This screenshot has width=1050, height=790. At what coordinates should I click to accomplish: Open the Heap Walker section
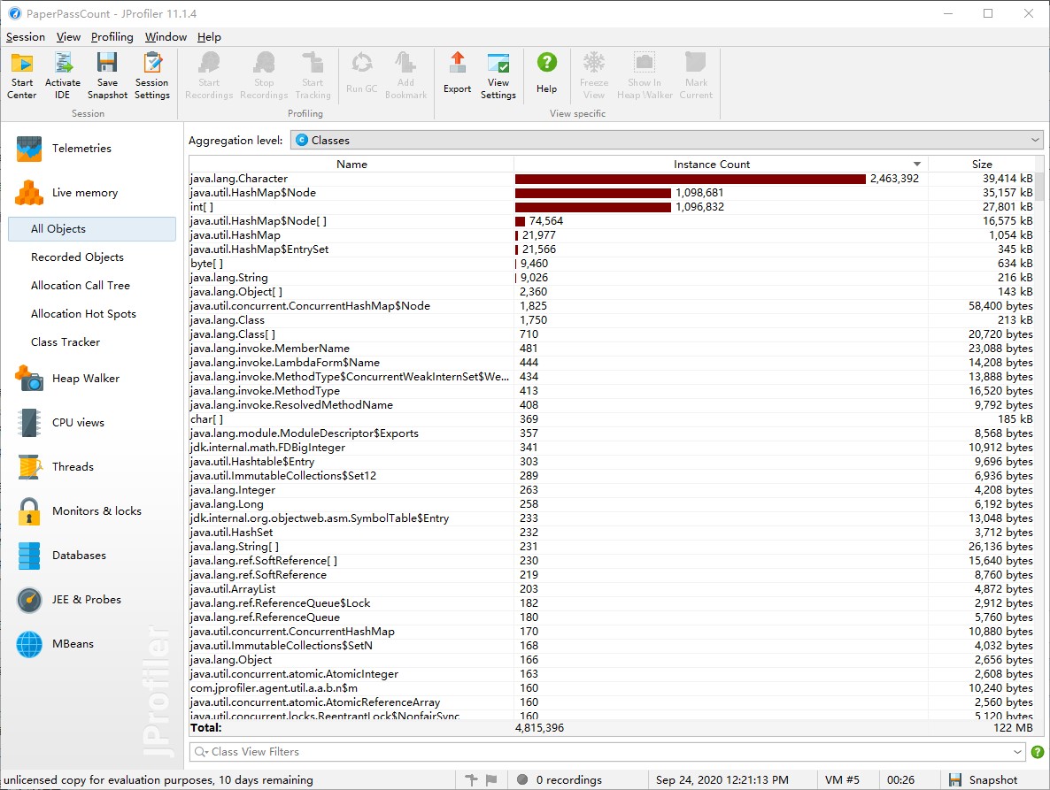(x=94, y=379)
